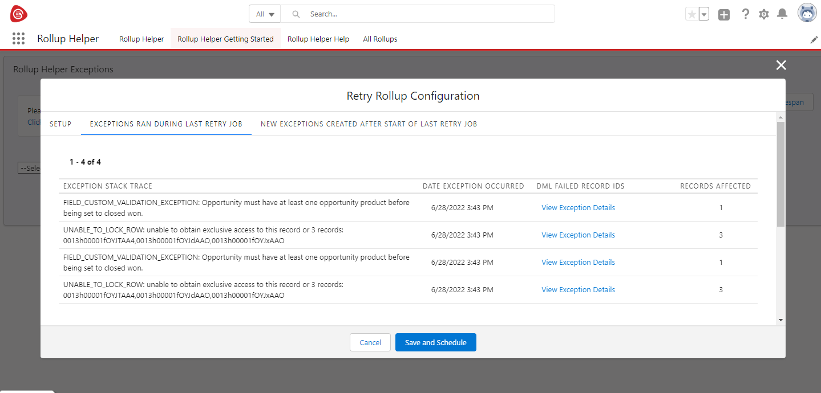Click the DML Failed Record IDs header
The height and width of the screenshot is (393, 821).
coord(580,186)
